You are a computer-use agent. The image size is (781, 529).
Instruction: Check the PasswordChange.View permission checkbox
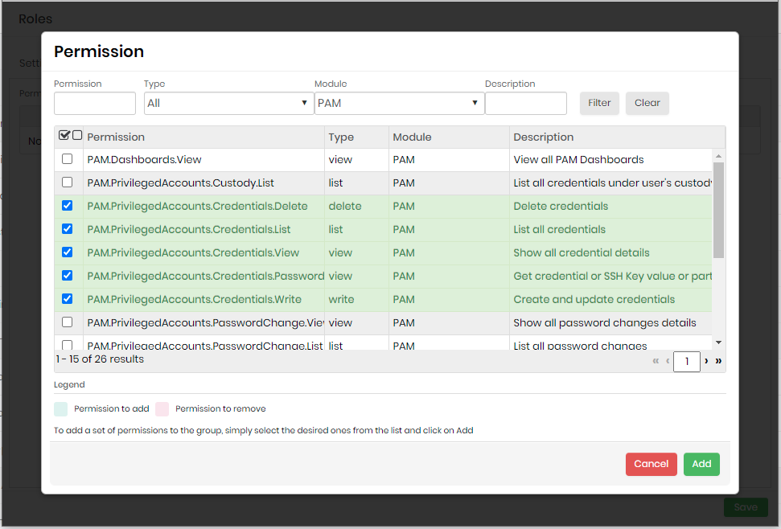(68, 322)
